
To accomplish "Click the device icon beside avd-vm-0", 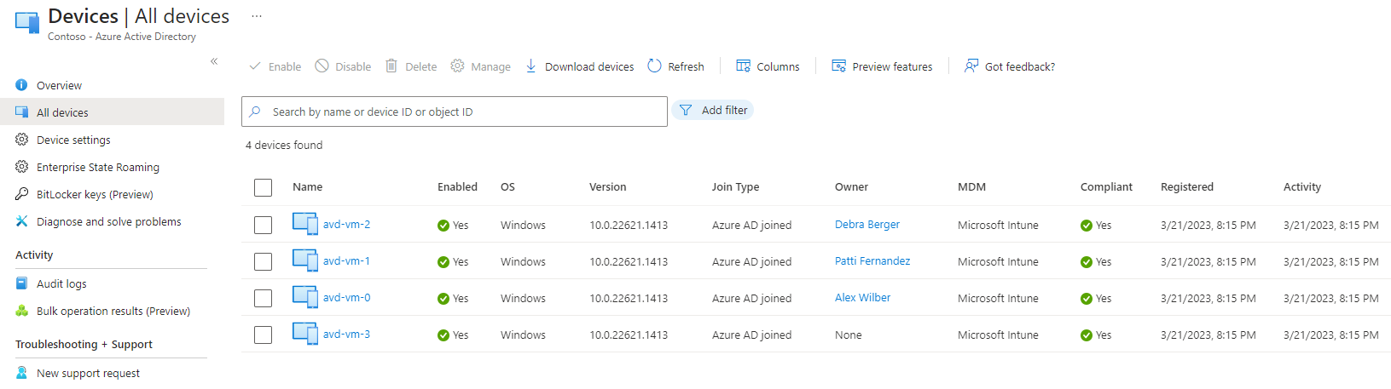I will (x=305, y=296).
